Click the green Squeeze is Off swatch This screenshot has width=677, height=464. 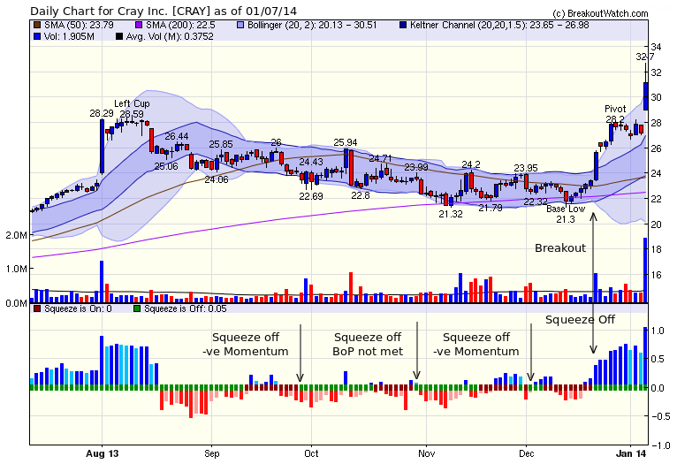pos(137,309)
